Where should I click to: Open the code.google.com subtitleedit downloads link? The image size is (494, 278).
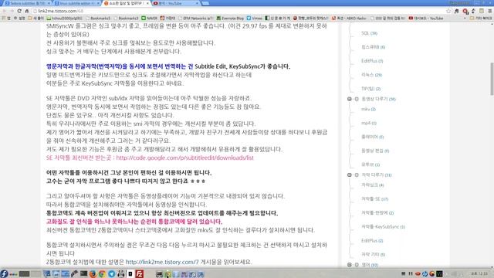click(184, 158)
